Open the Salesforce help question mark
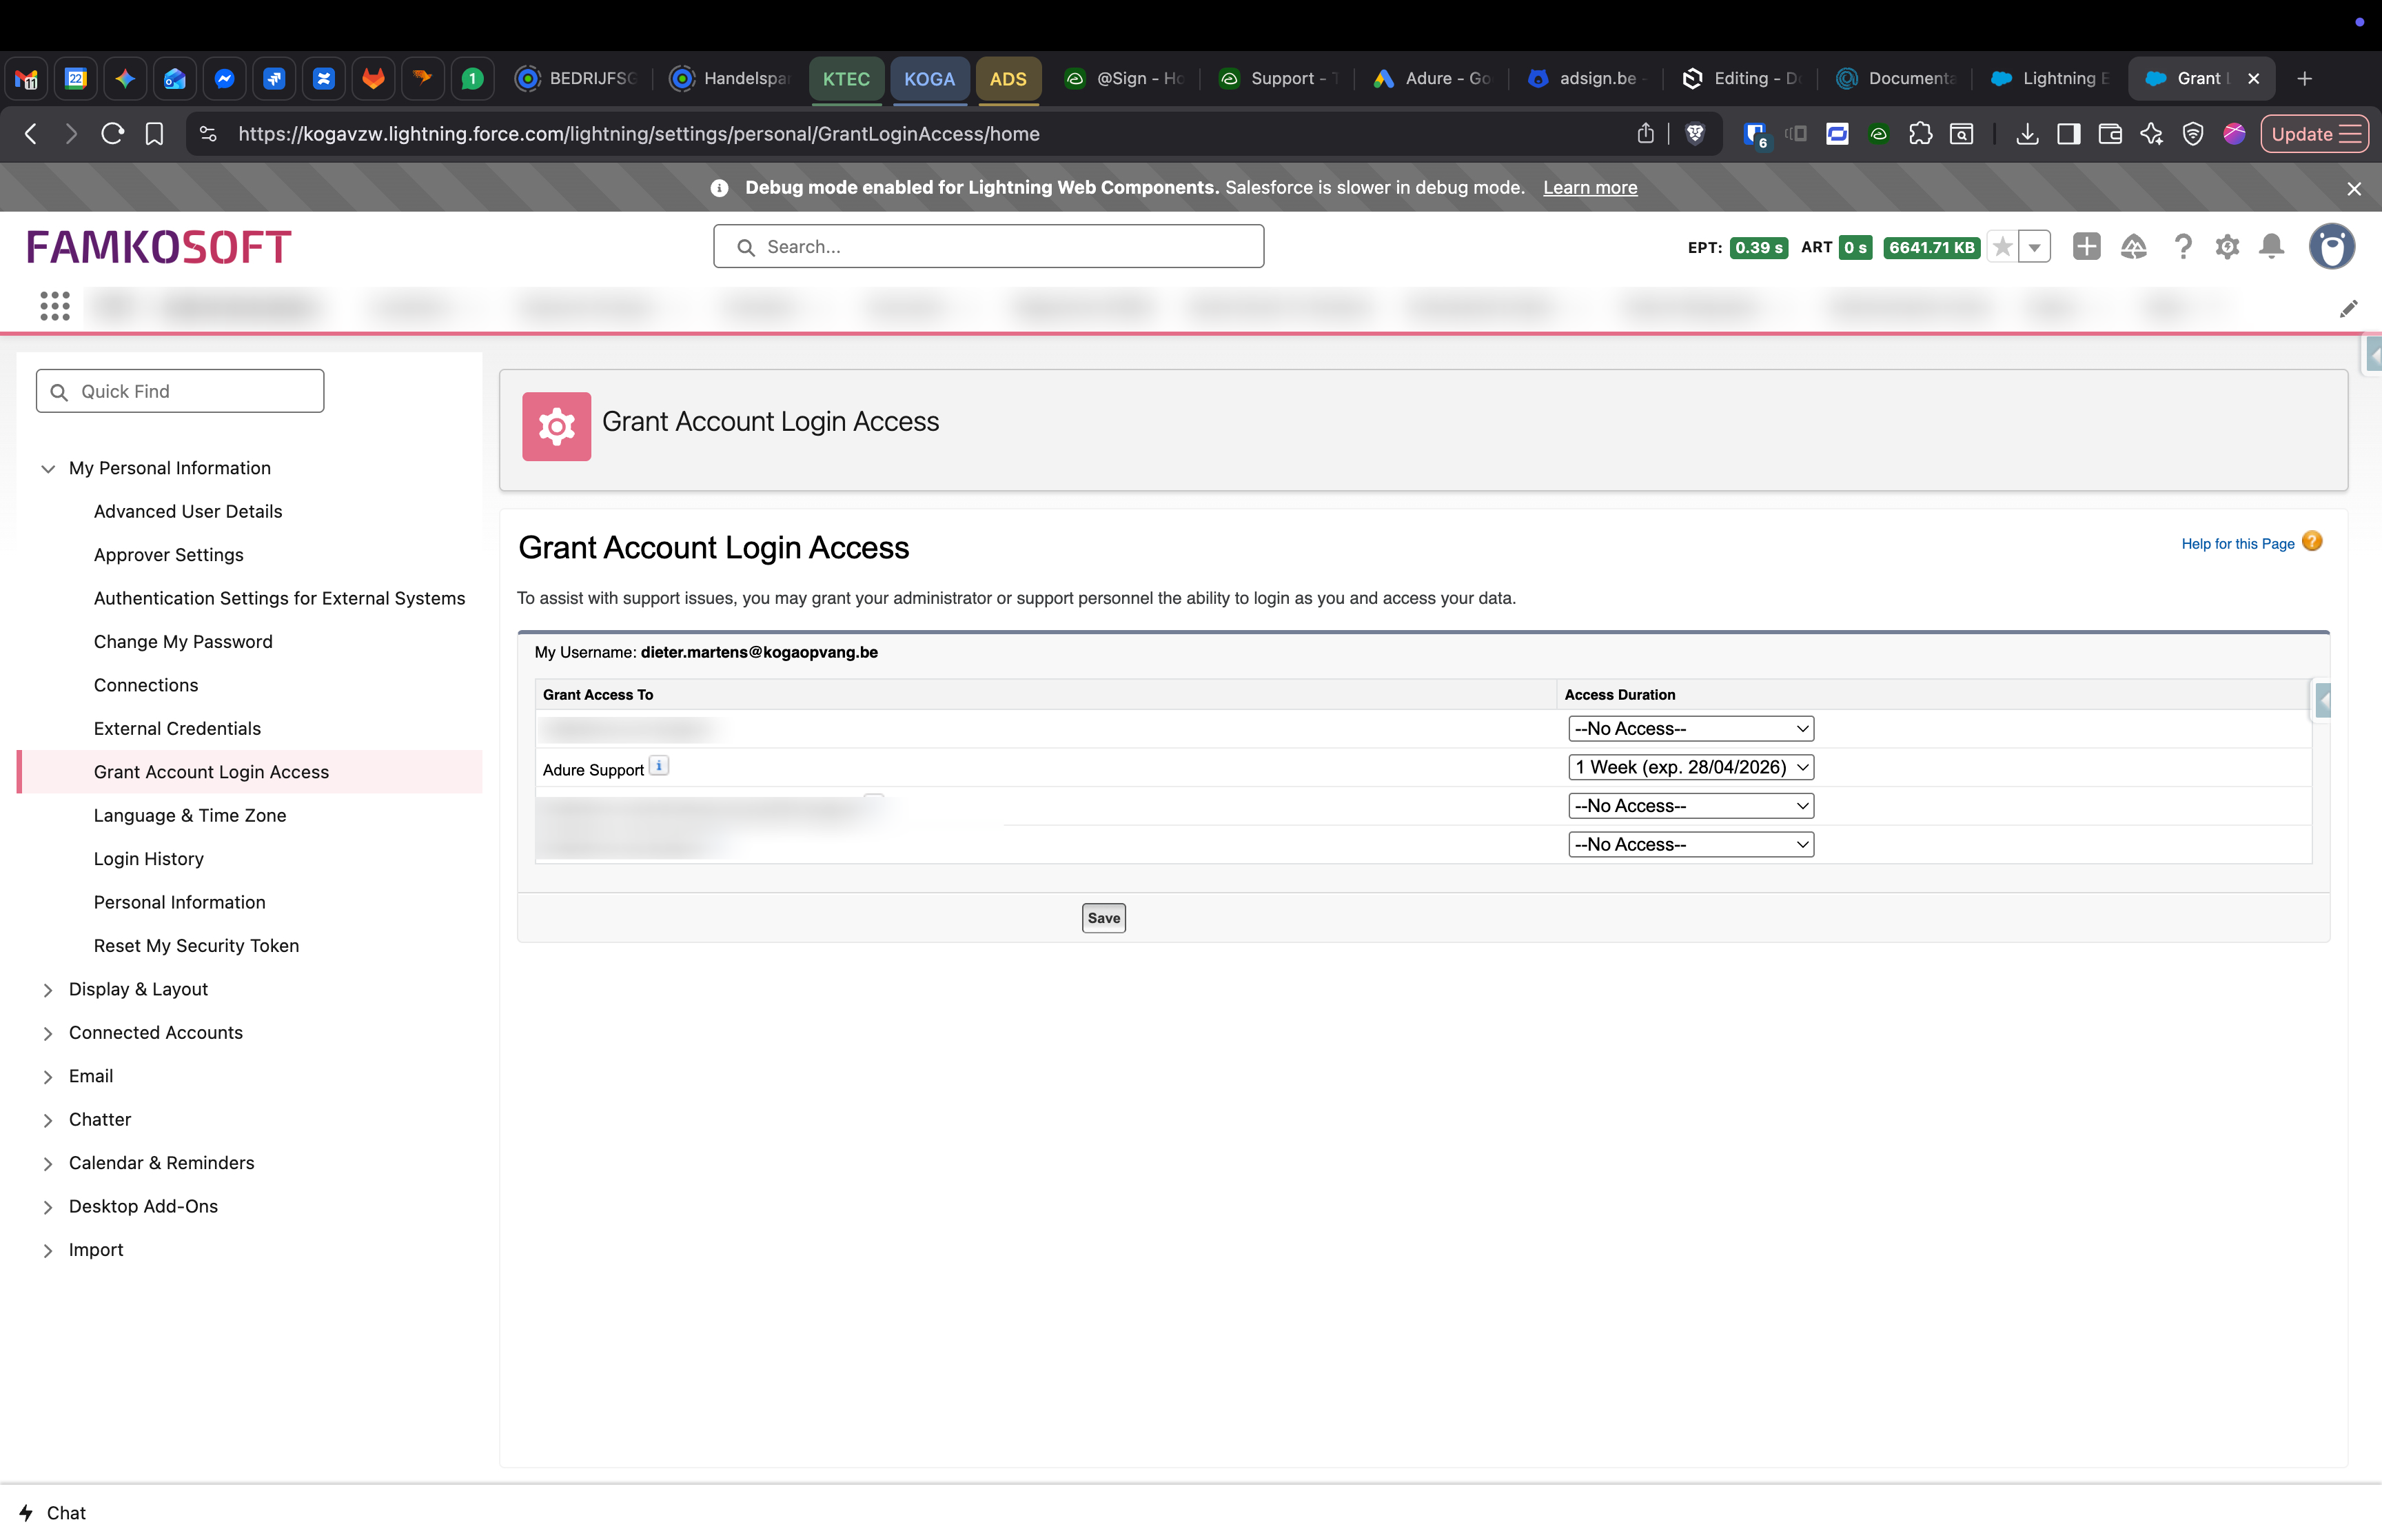The image size is (2382, 1540). [x=2183, y=247]
